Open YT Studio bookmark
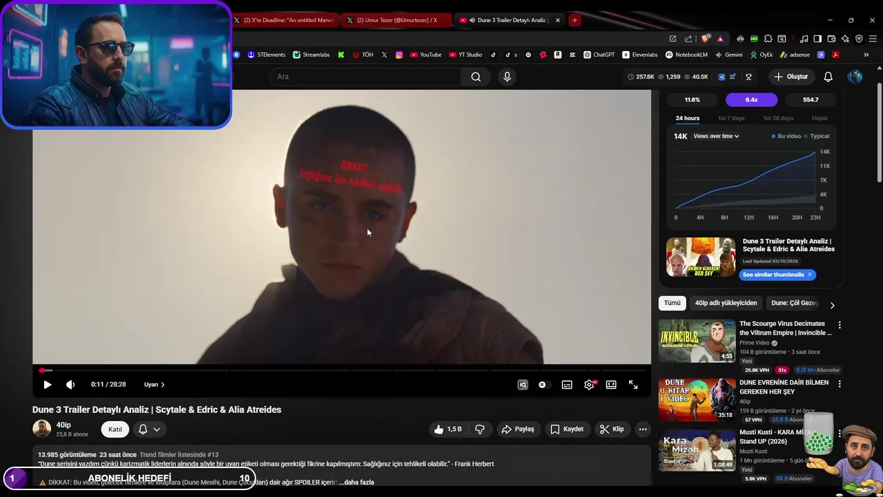 466,55
